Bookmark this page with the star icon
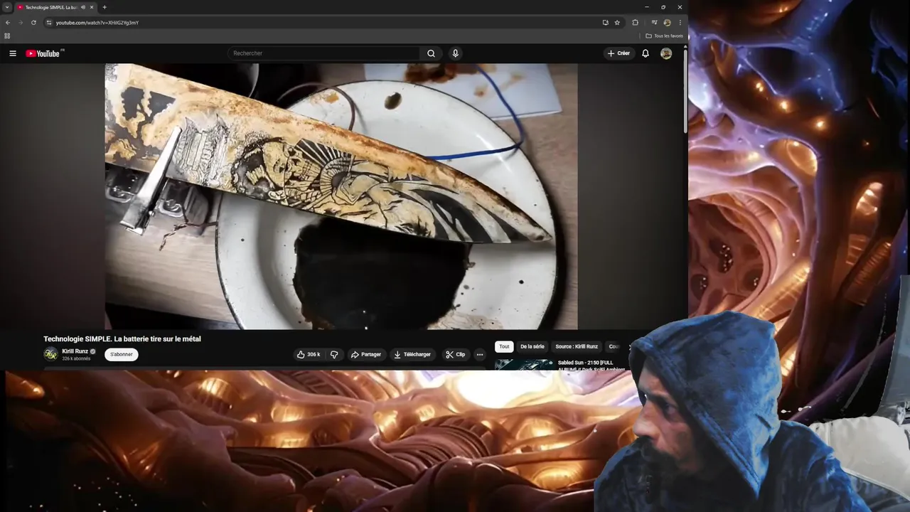Viewport: 910px width, 512px height. (617, 23)
